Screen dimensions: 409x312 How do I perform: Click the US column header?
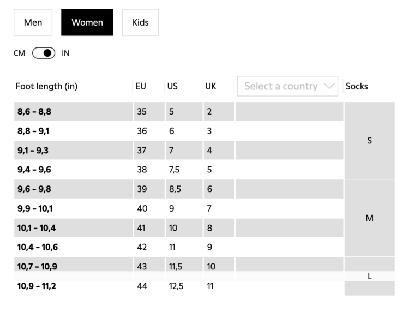click(x=172, y=86)
